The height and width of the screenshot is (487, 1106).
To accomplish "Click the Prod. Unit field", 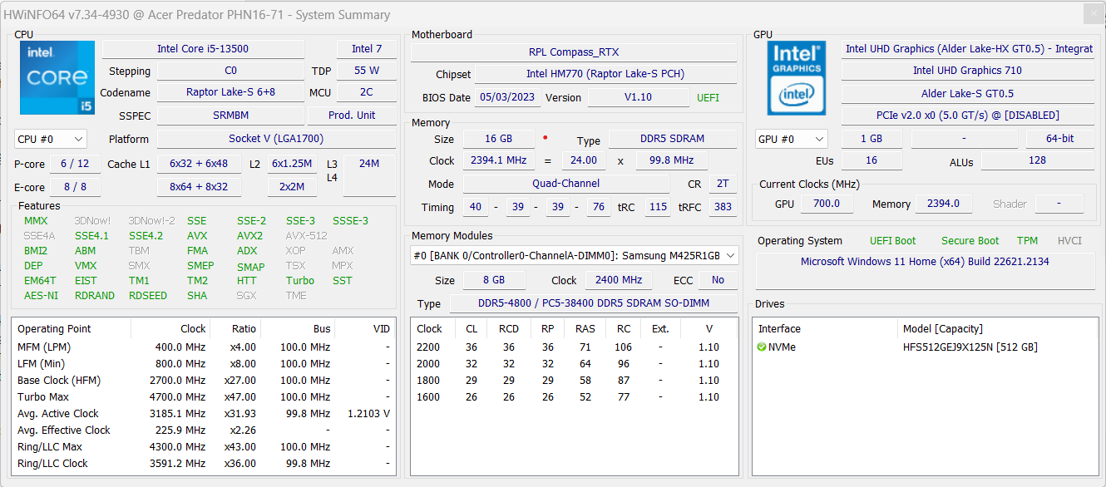I will tap(352, 116).
